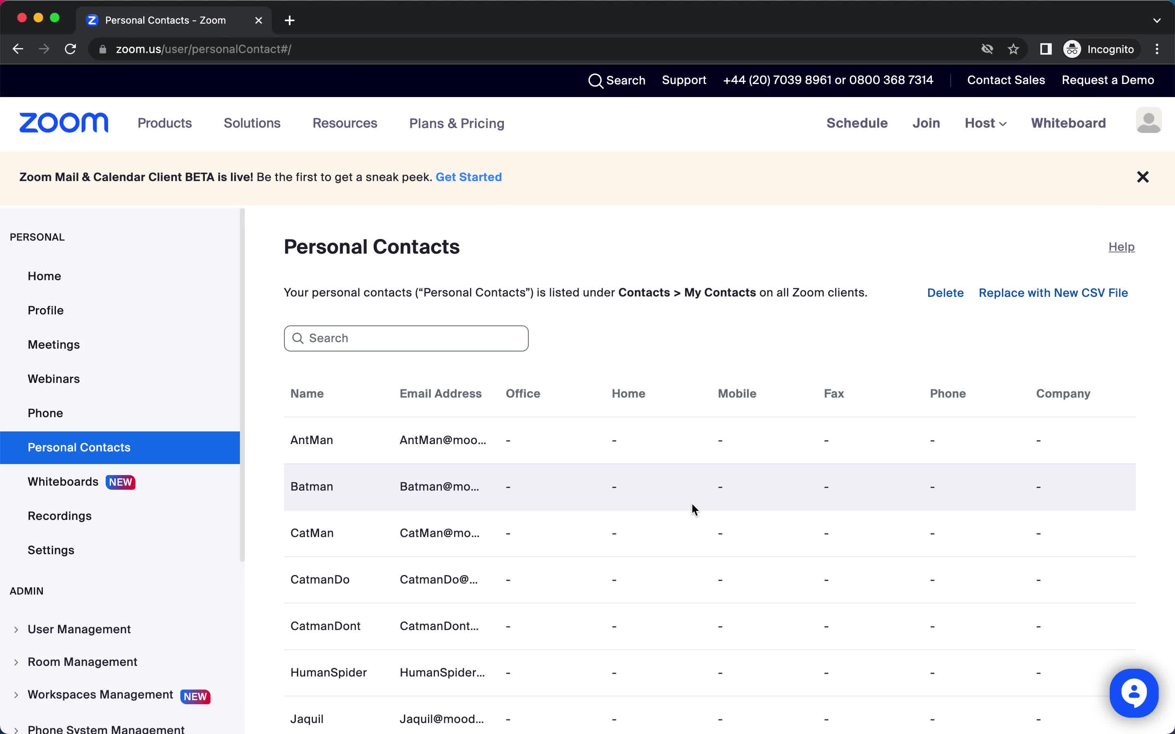Select the CatmanDont contact name
The width and height of the screenshot is (1175, 734).
[x=325, y=626]
